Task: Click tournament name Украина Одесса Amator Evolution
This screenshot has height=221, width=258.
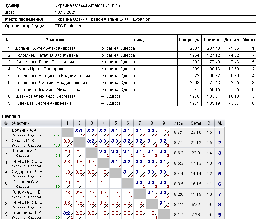Action: coord(87,5)
